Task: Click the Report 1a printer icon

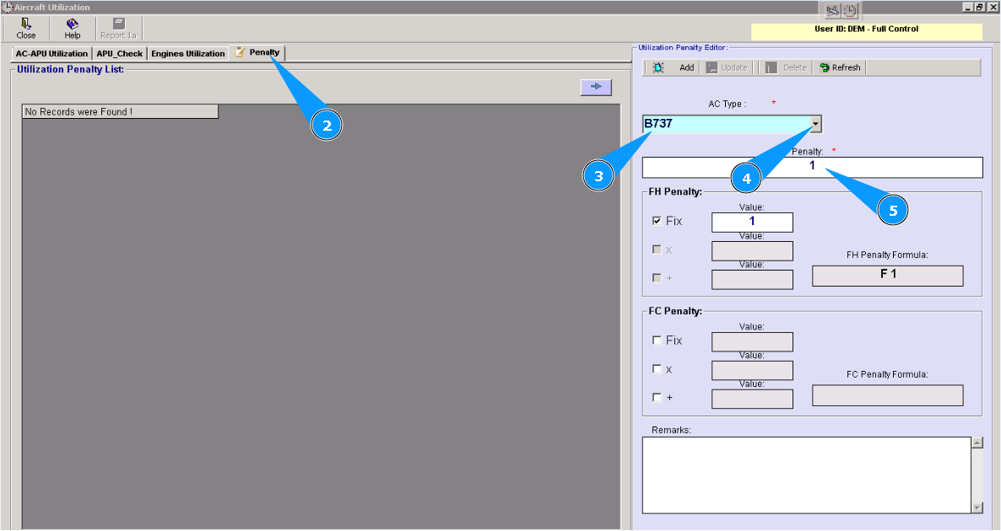Action: tap(119, 24)
